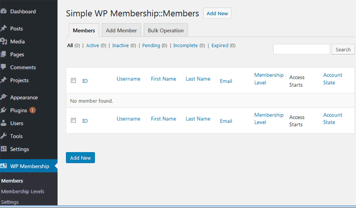This screenshot has width=356, height=208.
Task: Click the Dashboard gauge icon
Action: tap(3, 11)
